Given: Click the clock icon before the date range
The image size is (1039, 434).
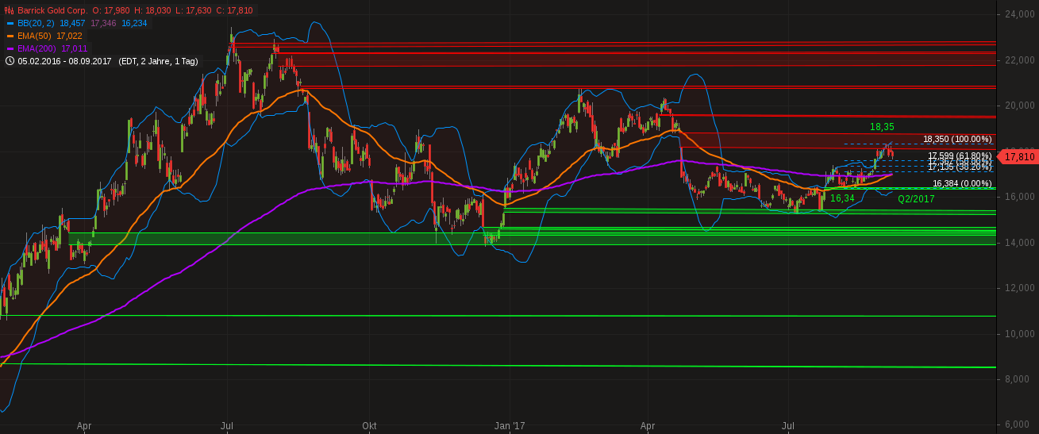Looking at the screenshot, I should pos(10,60).
